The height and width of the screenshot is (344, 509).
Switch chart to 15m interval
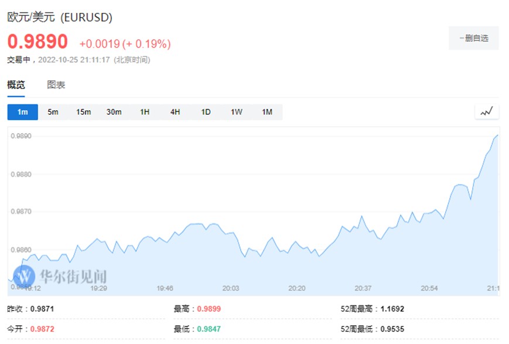coord(84,112)
